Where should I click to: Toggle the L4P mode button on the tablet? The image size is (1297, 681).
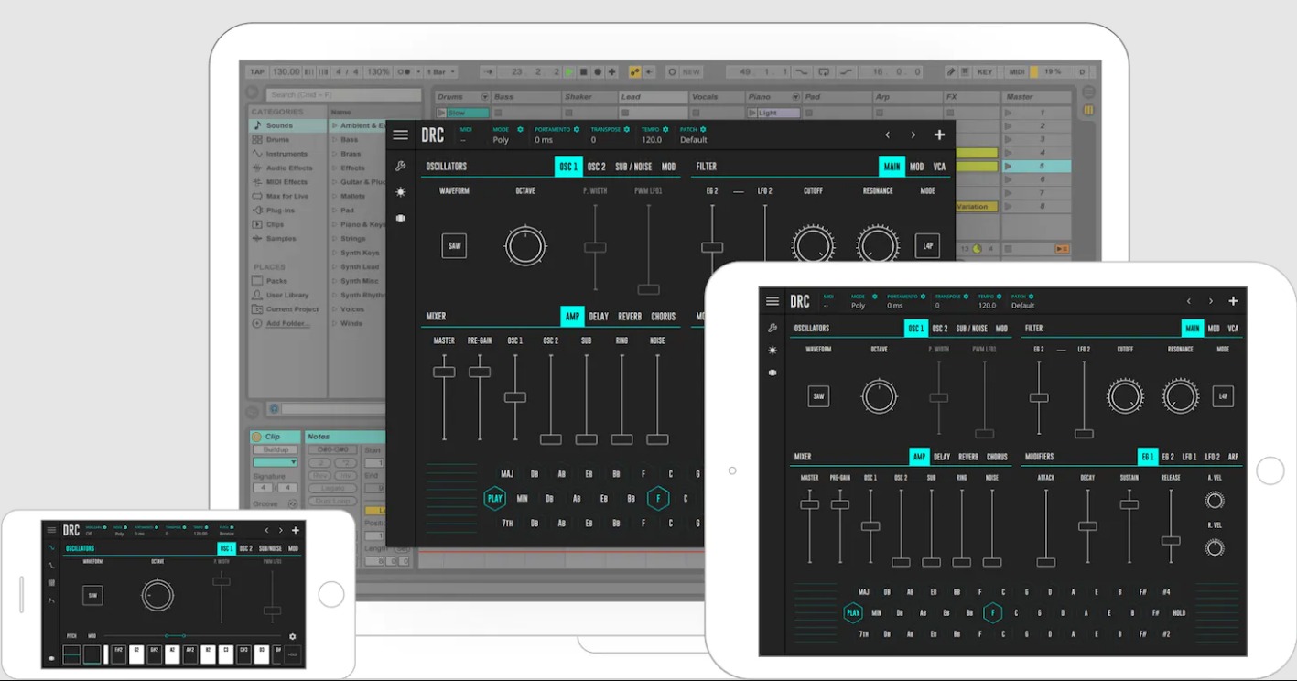(x=1223, y=396)
